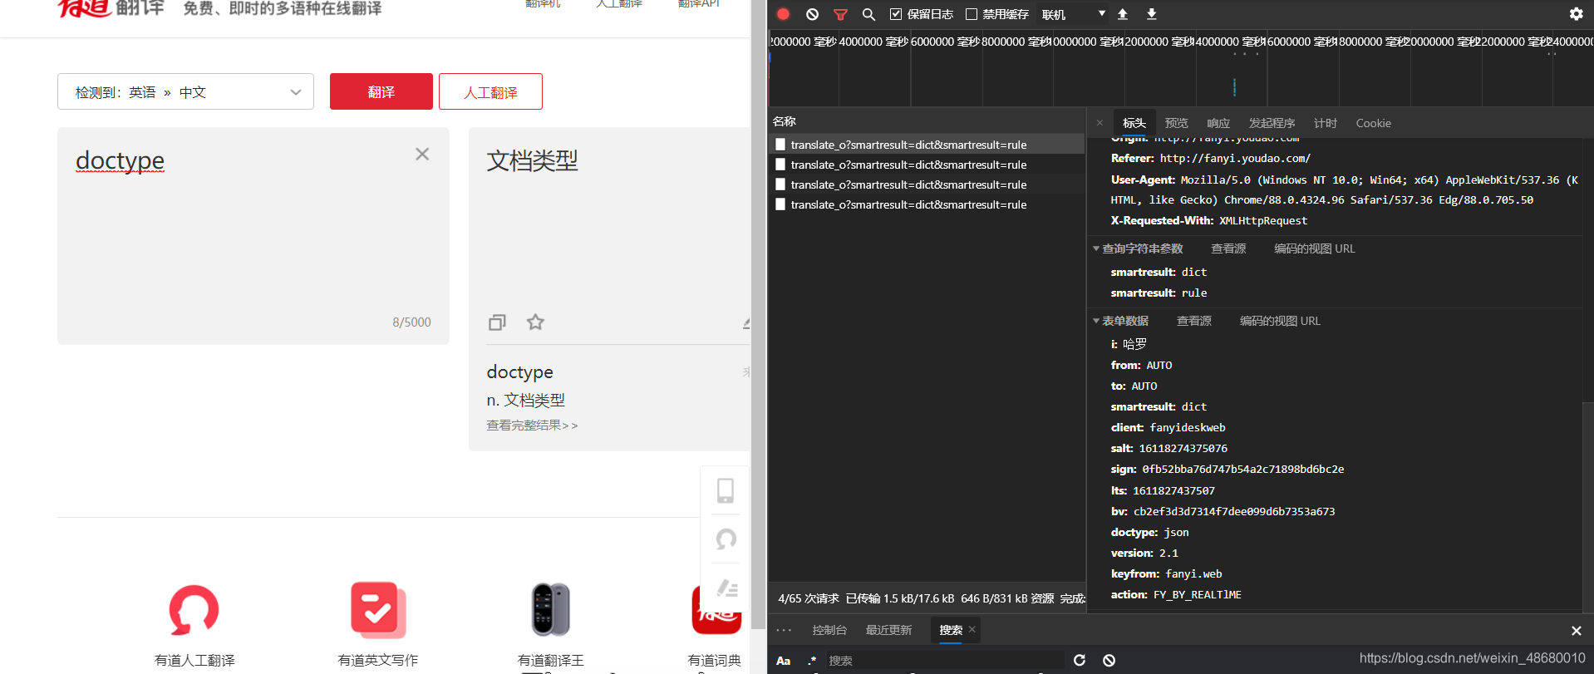The height and width of the screenshot is (674, 1594).
Task: Toggle the 禁用缓存 checkbox
Action: (971, 14)
